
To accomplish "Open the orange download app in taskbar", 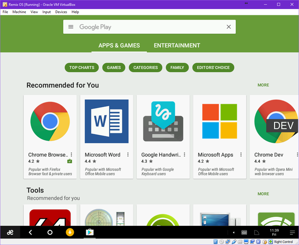I will (x=70, y=232).
